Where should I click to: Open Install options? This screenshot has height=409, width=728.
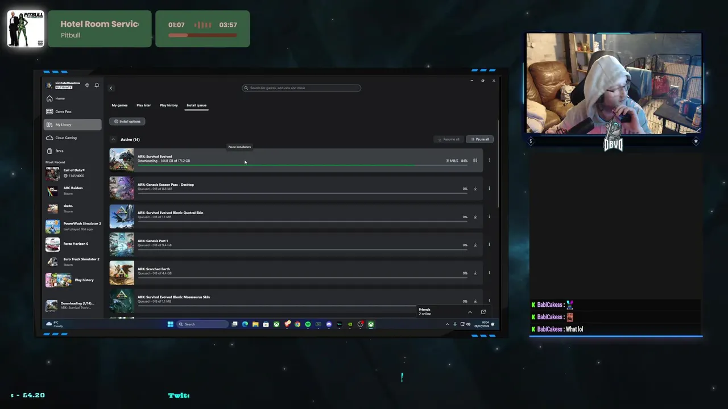[x=127, y=121]
